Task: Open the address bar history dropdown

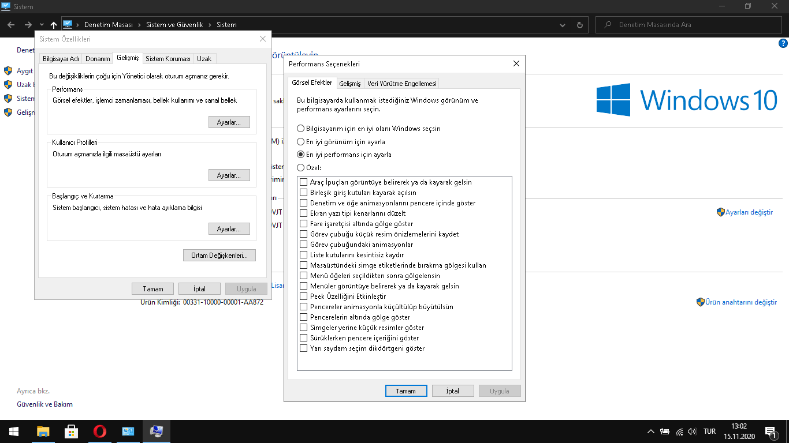Action: (x=563, y=25)
